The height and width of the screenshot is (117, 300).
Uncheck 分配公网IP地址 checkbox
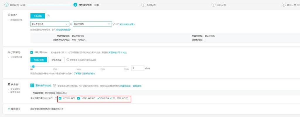[x=32, y=52]
